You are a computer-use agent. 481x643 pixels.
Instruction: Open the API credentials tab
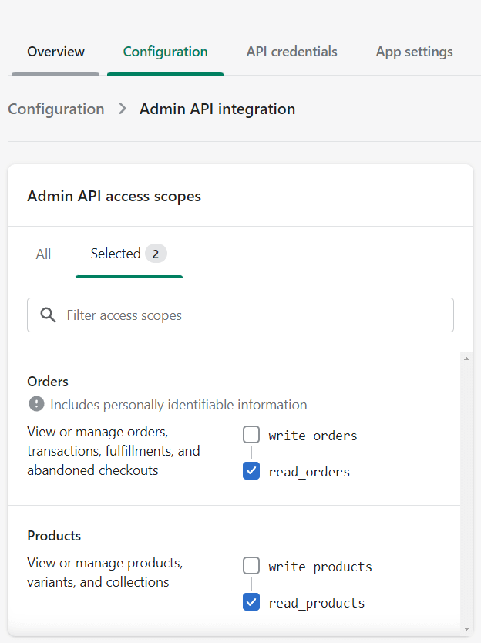(291, 52)
